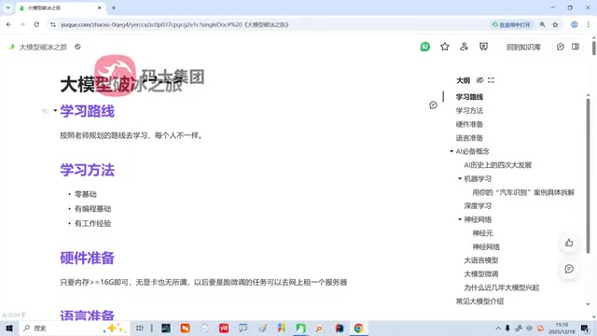Like the document with thumbs-up button

pos(569,243)
